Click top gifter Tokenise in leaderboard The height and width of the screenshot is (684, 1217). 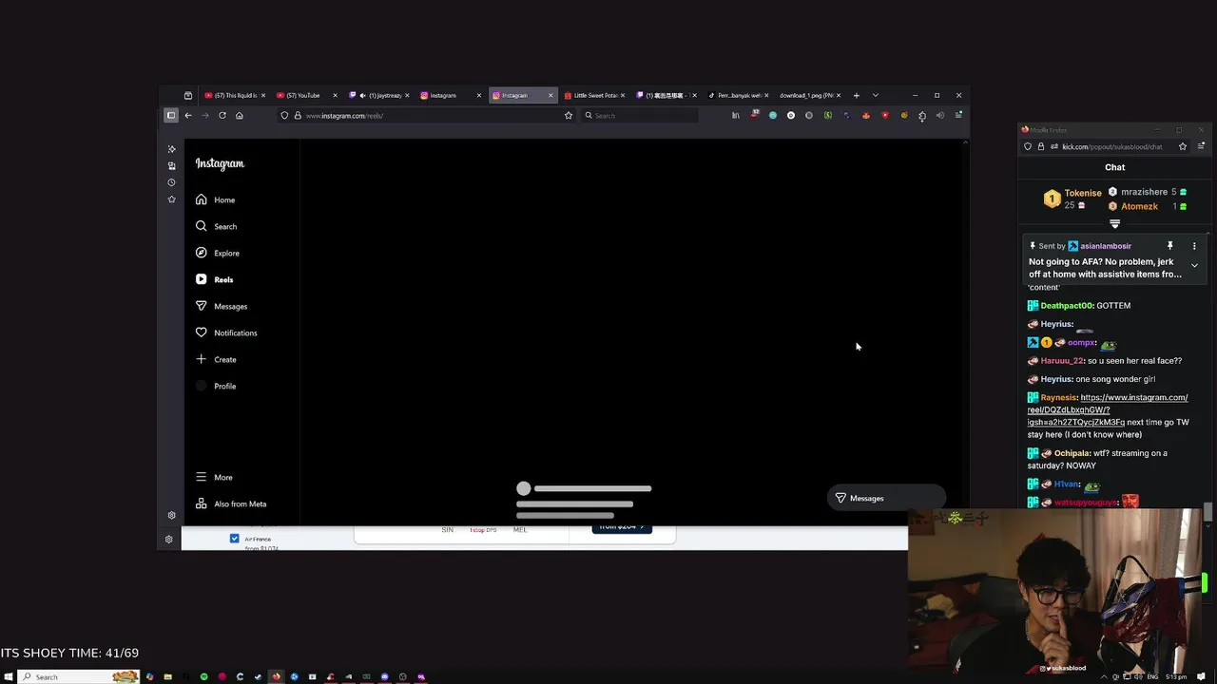point(1083,193)
